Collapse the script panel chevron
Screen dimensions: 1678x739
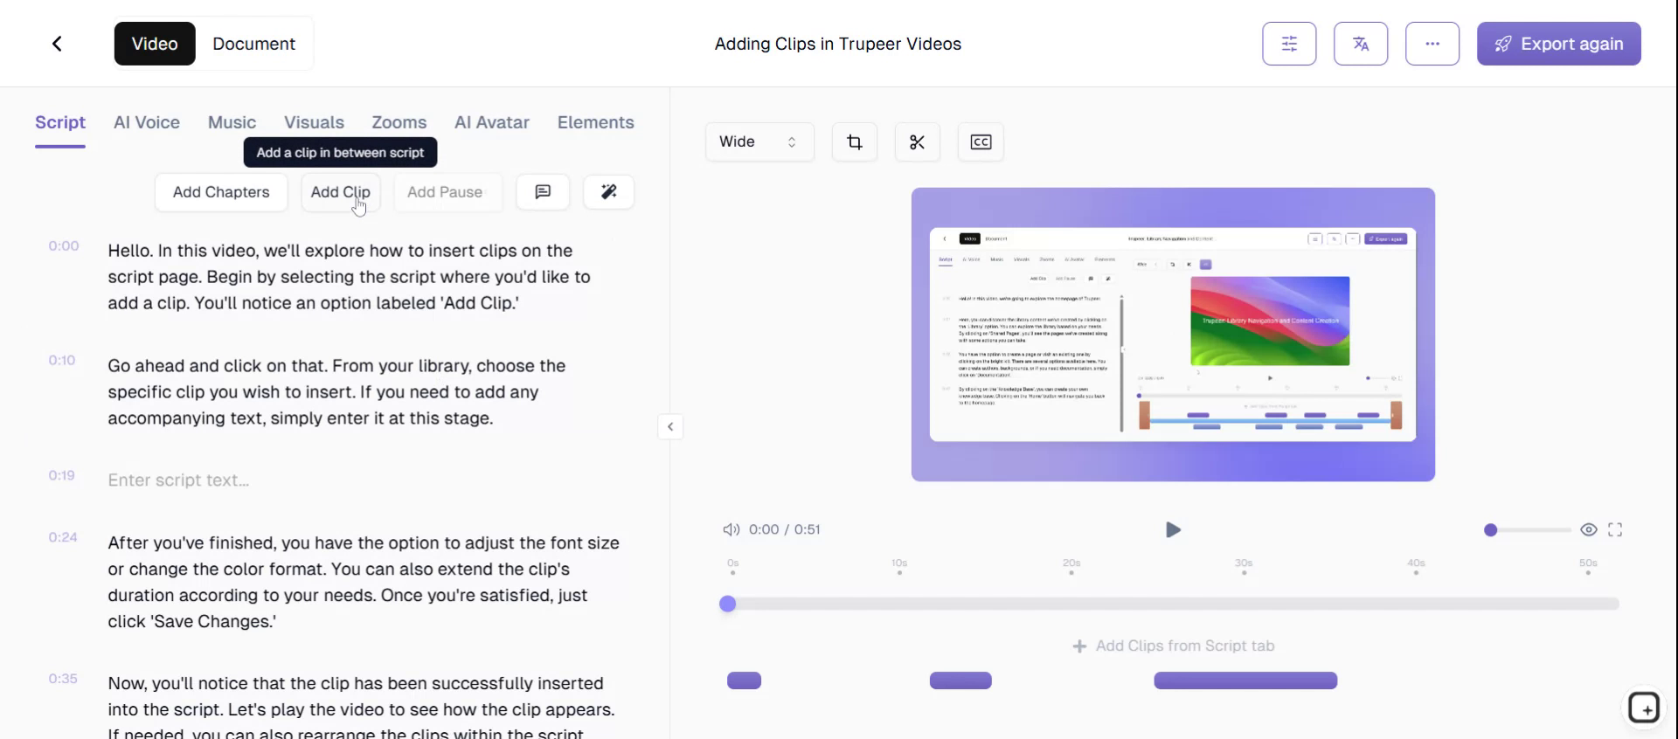pyautogui.click(x=670, y=427)
